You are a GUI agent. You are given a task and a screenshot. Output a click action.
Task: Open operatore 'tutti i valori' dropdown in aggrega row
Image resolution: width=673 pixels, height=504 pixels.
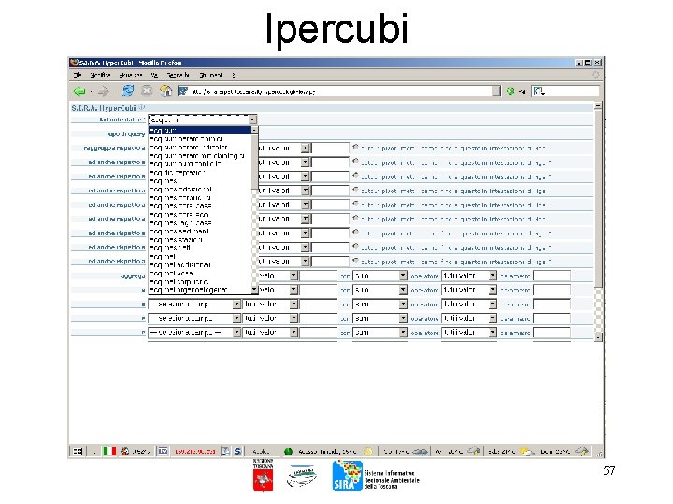click(469, 275)
